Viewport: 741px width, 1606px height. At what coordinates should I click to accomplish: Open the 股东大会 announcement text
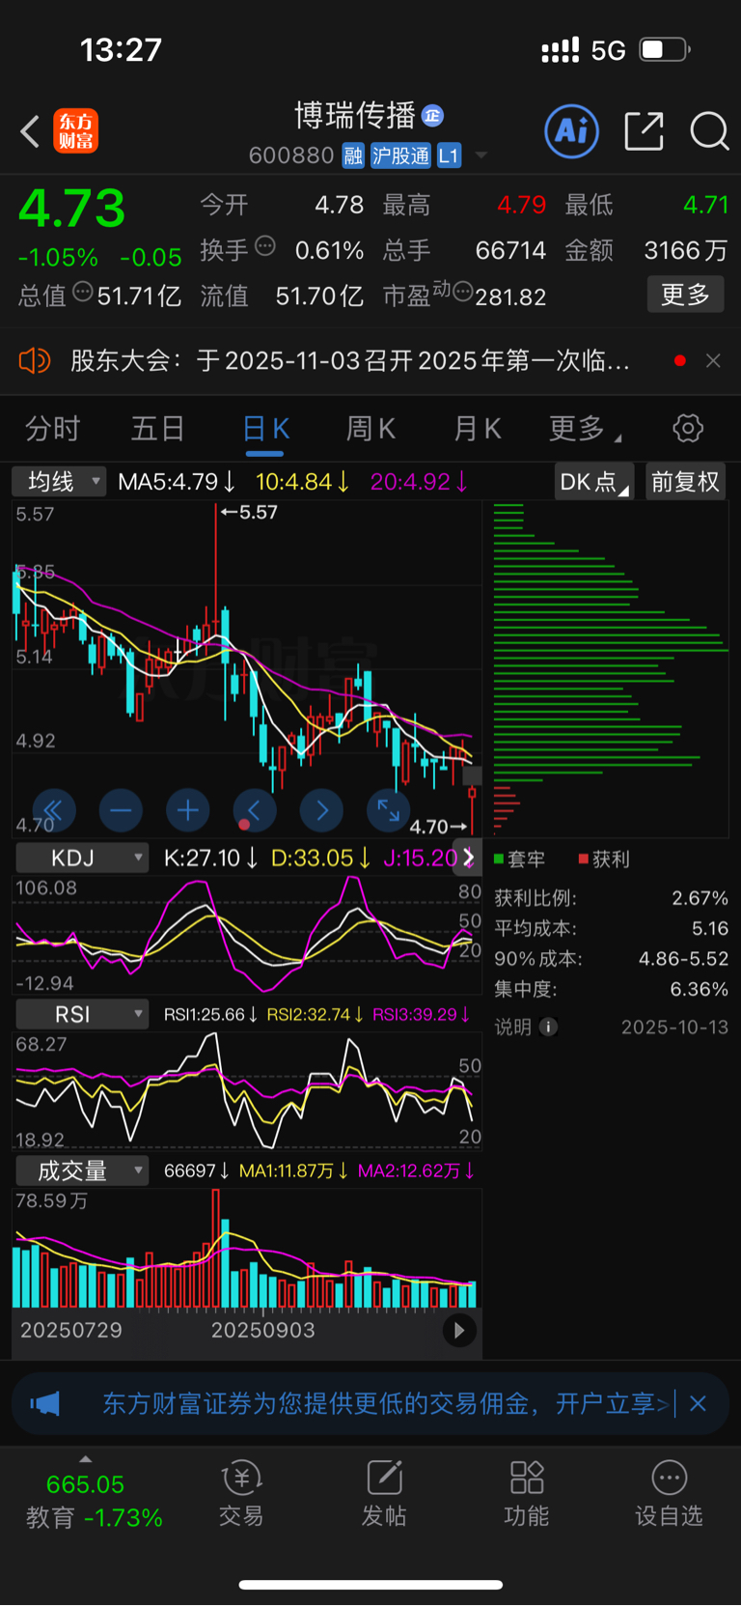click(349, 361)
